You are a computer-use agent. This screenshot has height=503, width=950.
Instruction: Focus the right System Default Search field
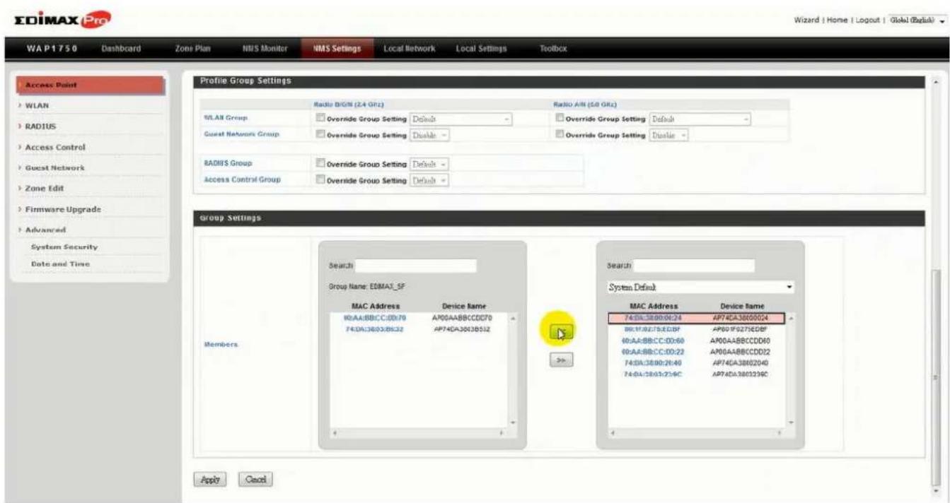[694, 266]
